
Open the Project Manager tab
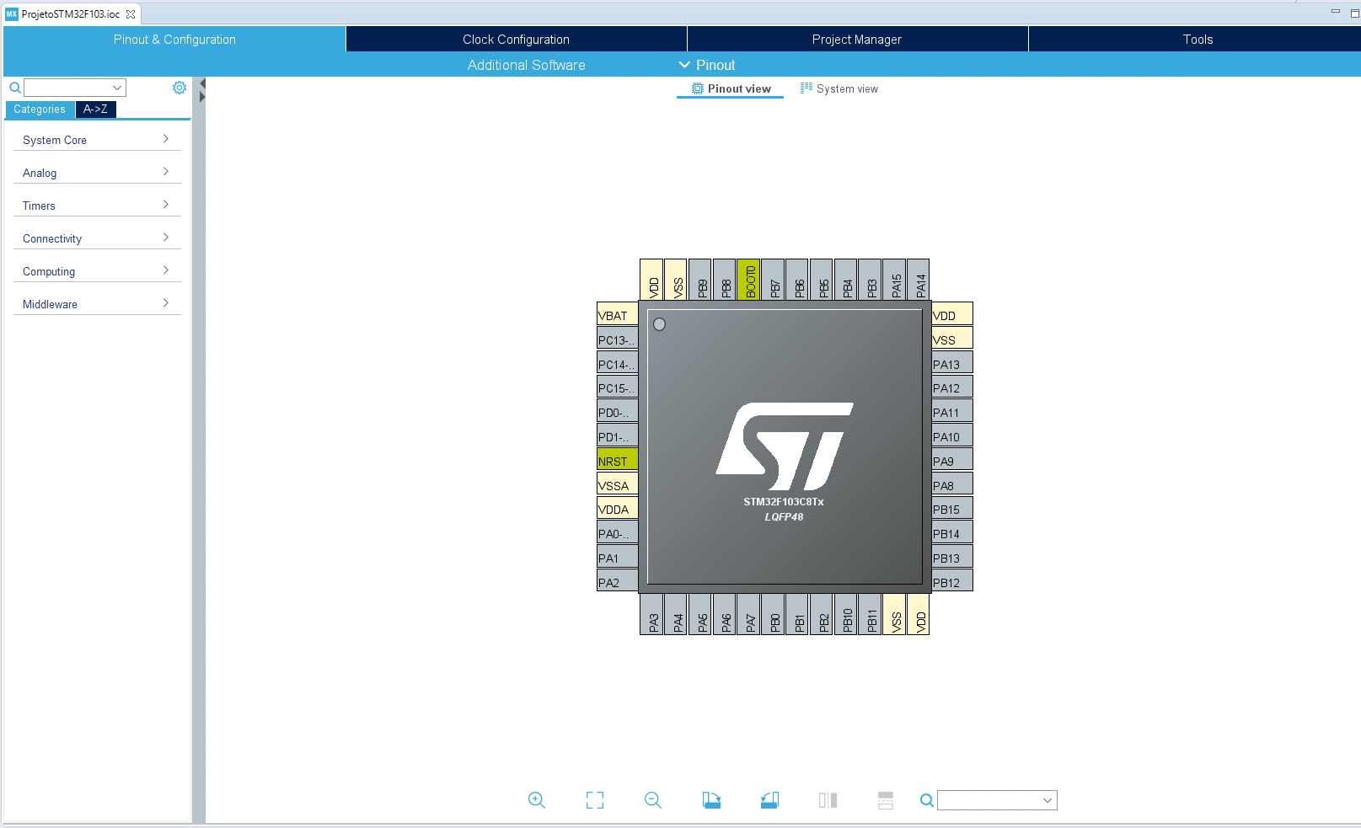click(x=857, y=40)
